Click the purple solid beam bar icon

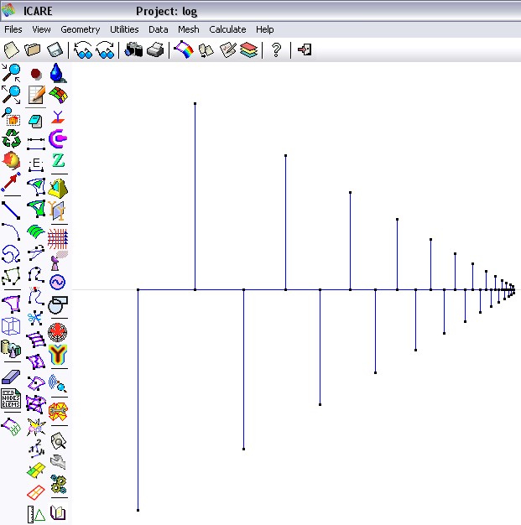coord(11,377)
